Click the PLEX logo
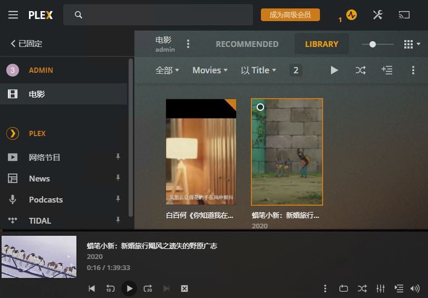This screenshot has height=298, width=428. [x=41, y=15]
